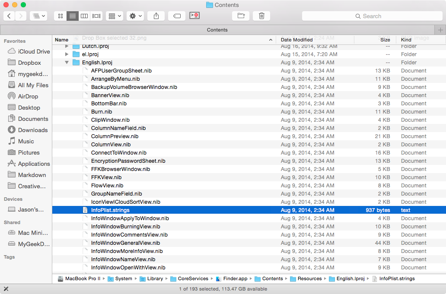Open the mygeekd home folder in sidebar
Viewport: 446px width, 294px height.
(x=28, y=74)
